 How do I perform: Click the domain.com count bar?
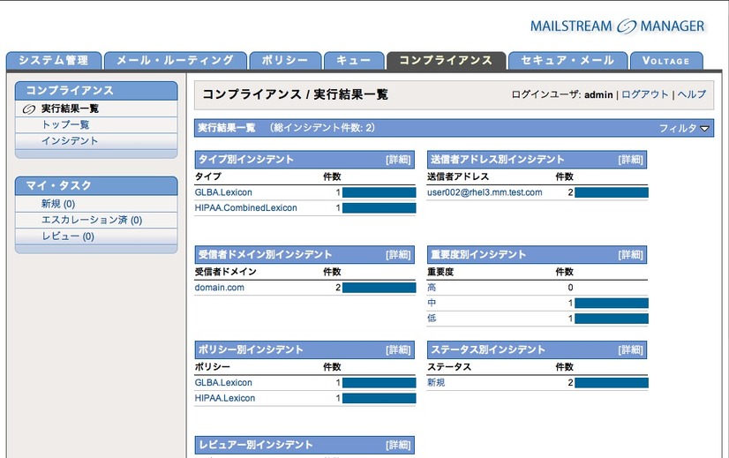[x=379, y=288]
